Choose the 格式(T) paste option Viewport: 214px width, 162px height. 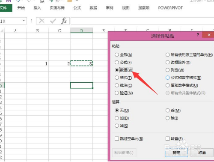coord(123,78)
